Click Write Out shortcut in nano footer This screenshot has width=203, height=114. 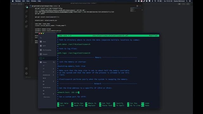(77, 103)
